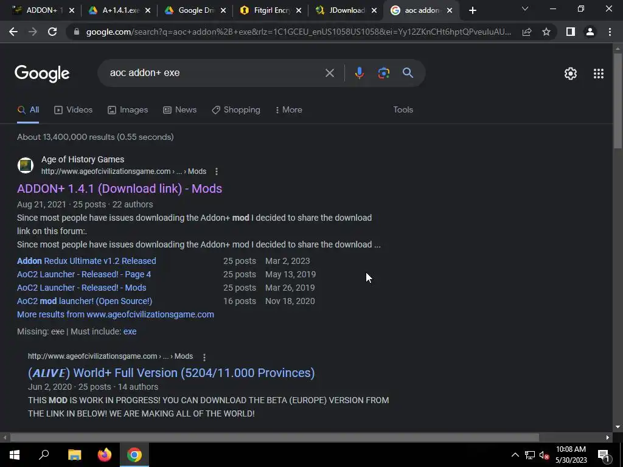Click the address bar URL
Image resolution: width=623 pixels, height=467 pixels.
pyautogui.click(x=298, y=32)
